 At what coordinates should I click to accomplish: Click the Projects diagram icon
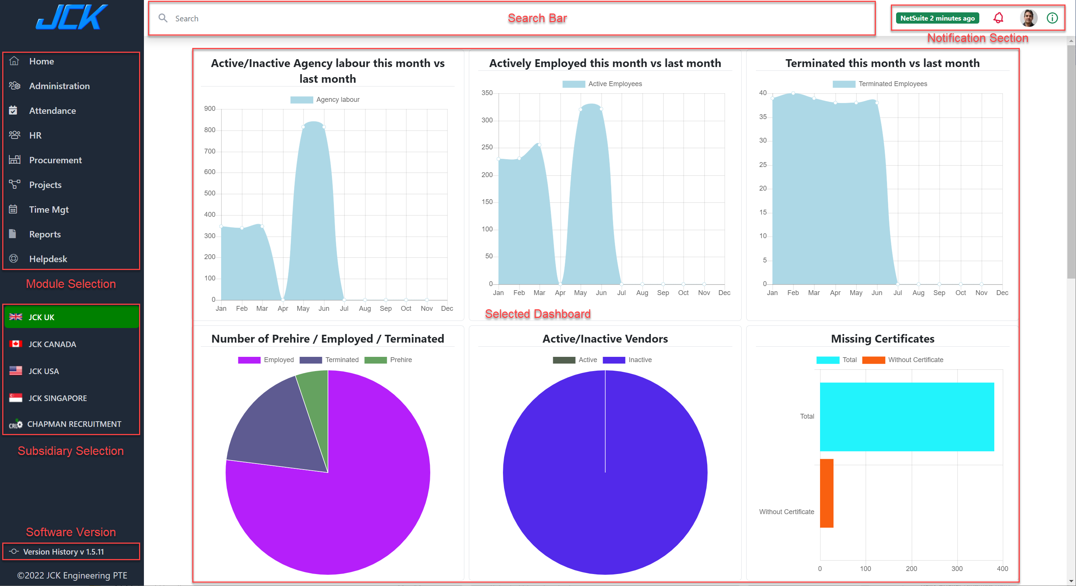14,184
